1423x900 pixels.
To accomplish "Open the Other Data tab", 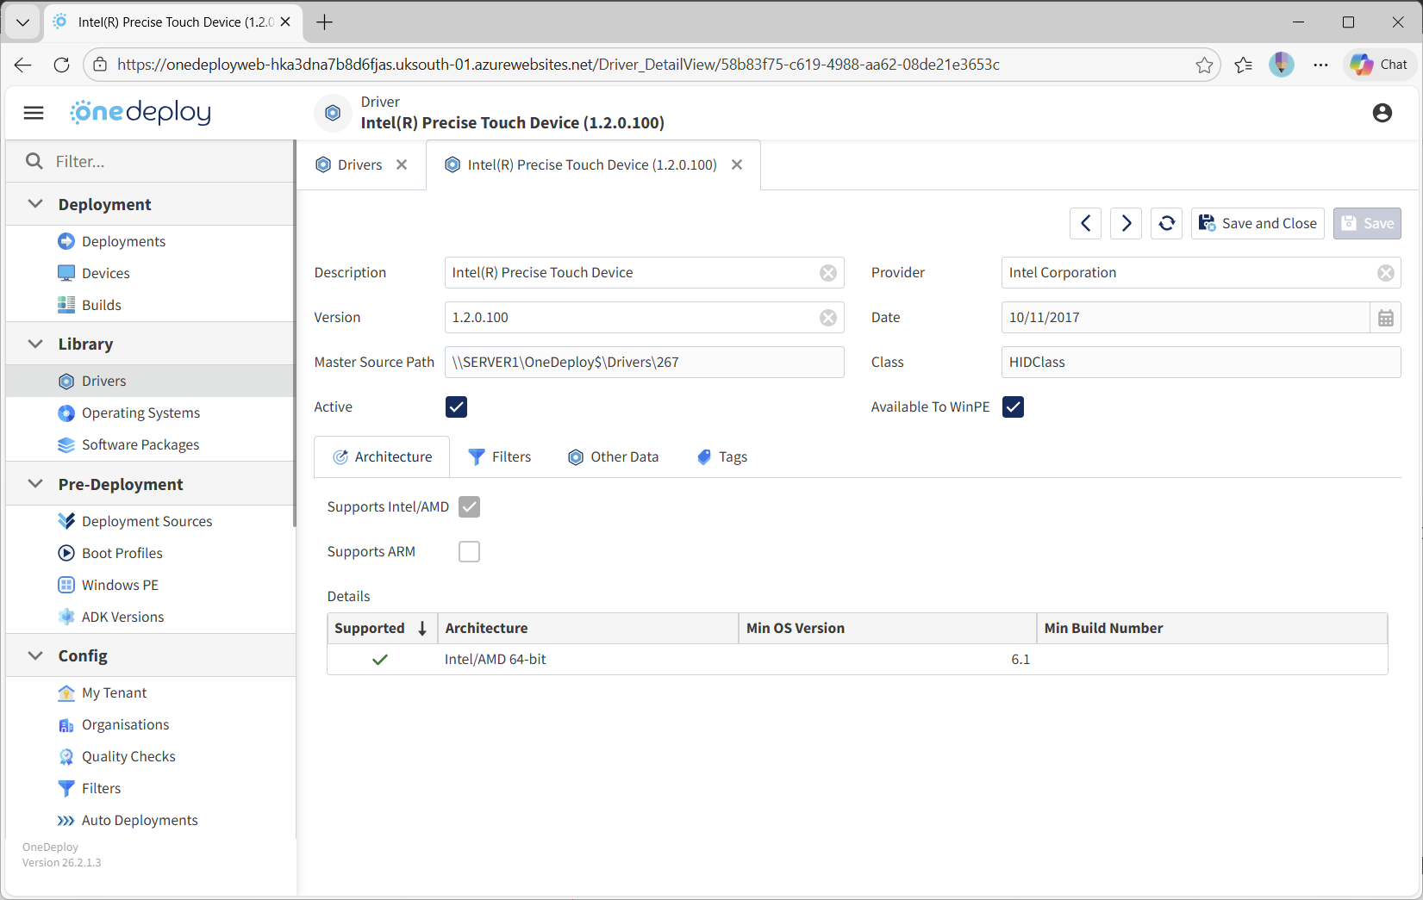I will (x=613, y=457).
